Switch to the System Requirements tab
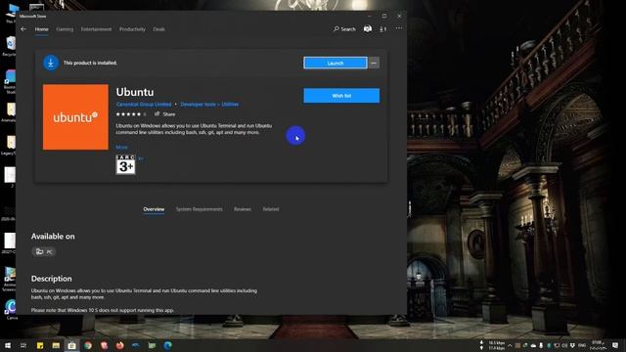Viewport: 626px width, 352px height. (x=200, y=209)
